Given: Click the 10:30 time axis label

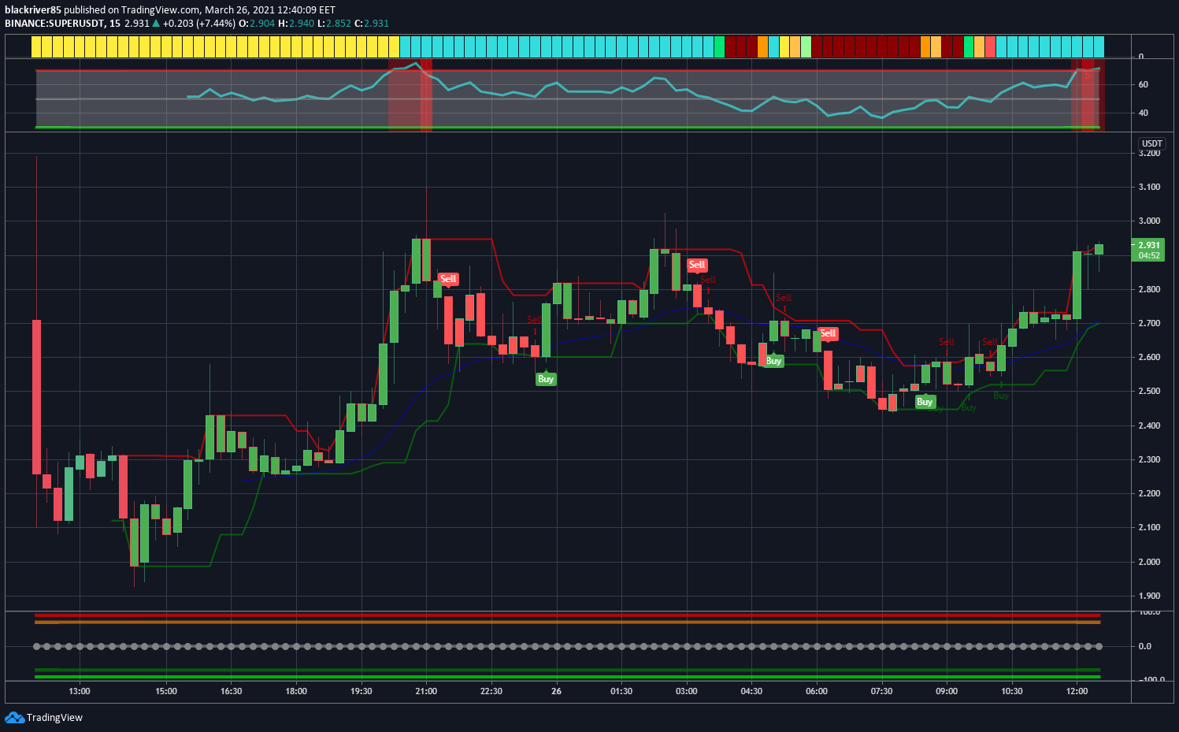Looking at the screenshot, I should click(1012, 691).
